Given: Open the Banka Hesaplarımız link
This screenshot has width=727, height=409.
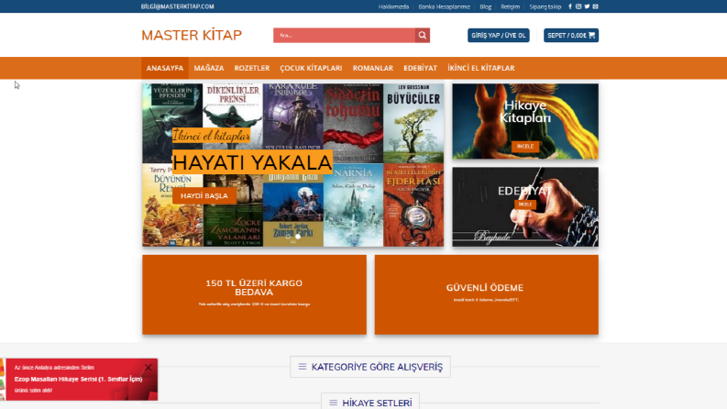Looking at the screenshot, I should [444, 6].
